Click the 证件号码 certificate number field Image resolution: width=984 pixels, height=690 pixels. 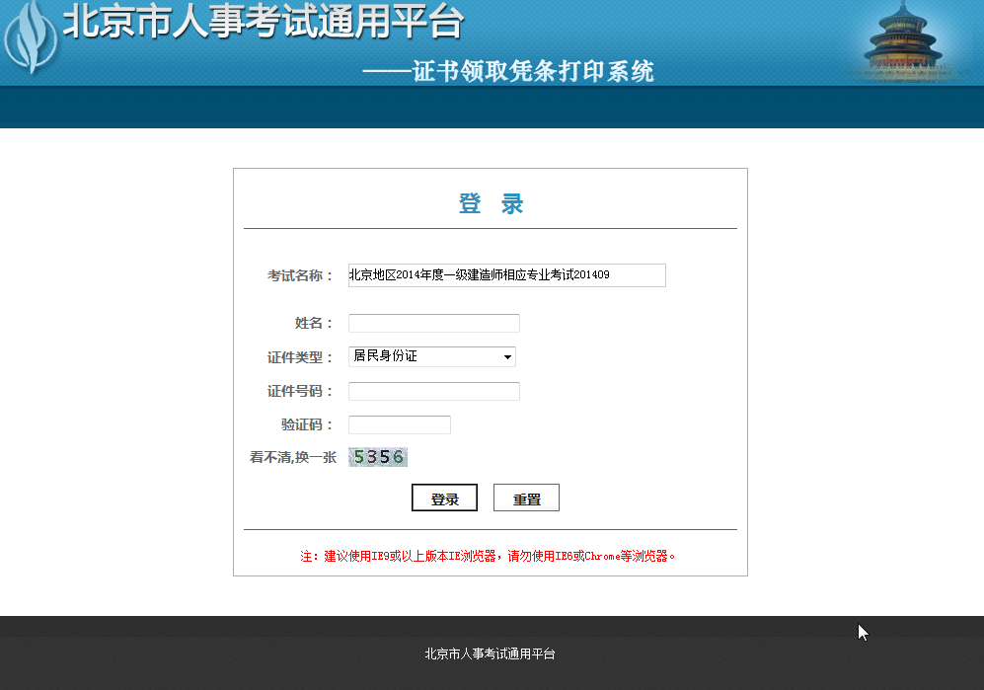coord(433,391)
